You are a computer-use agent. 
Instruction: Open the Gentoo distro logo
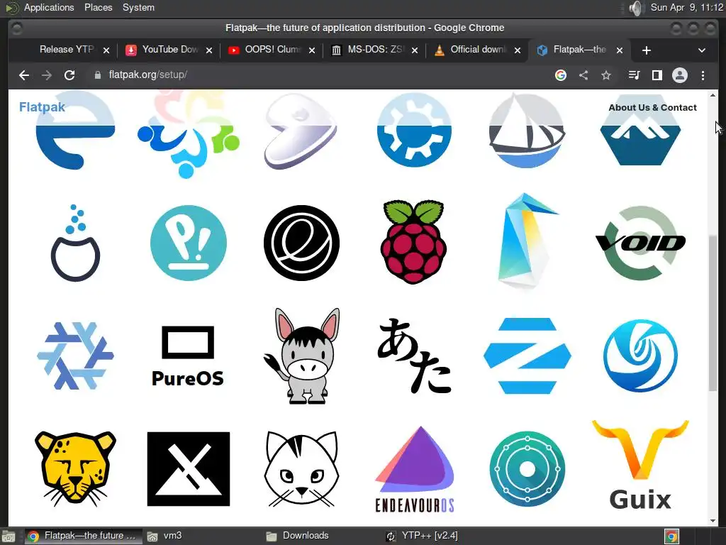coord(301,131)
